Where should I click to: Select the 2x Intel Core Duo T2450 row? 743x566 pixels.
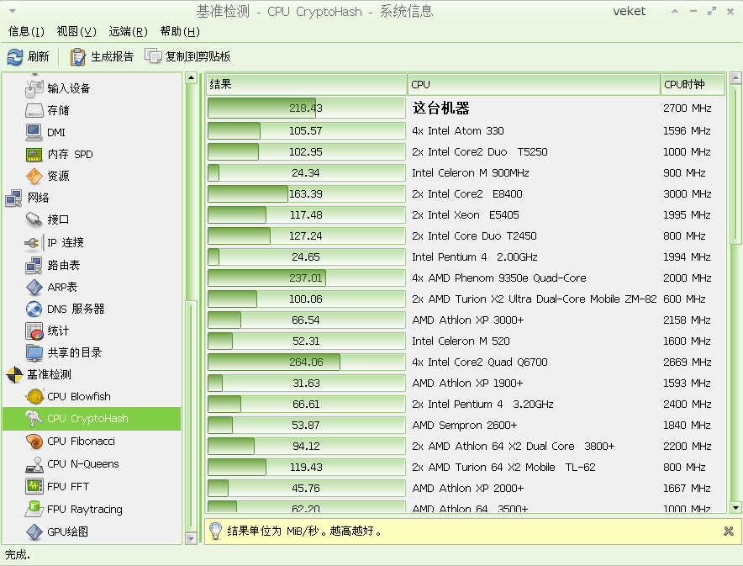(x=466, y=236)
